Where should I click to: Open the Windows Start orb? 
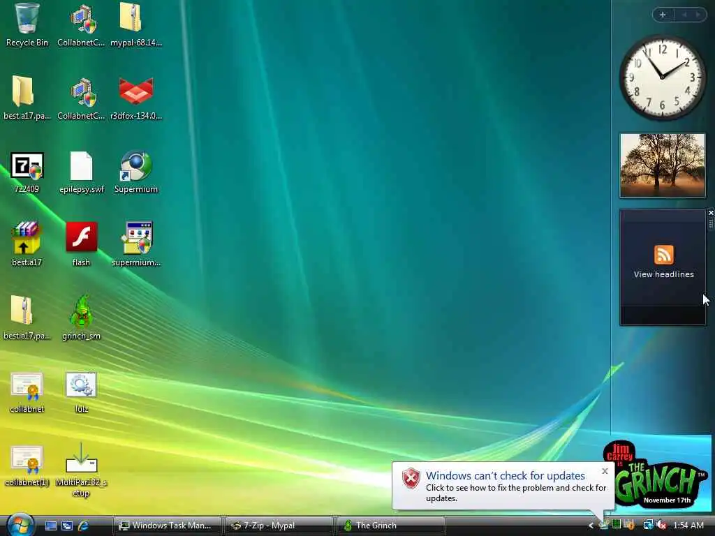point(20,525)
